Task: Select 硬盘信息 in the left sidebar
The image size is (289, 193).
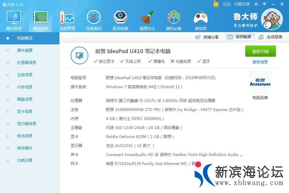Action: 25,99
